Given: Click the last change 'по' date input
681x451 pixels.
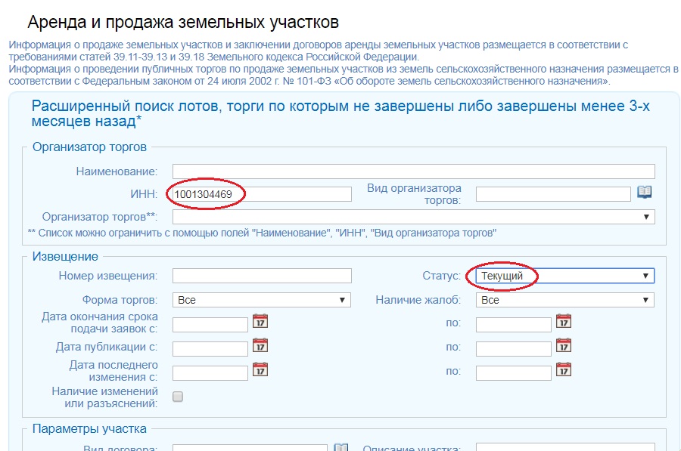Looking at the screenshot, I should tap(514, 372).
